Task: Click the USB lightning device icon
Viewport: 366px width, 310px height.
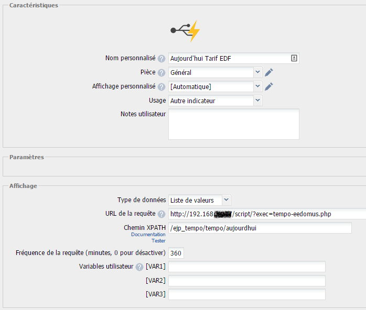Action: 185,31
